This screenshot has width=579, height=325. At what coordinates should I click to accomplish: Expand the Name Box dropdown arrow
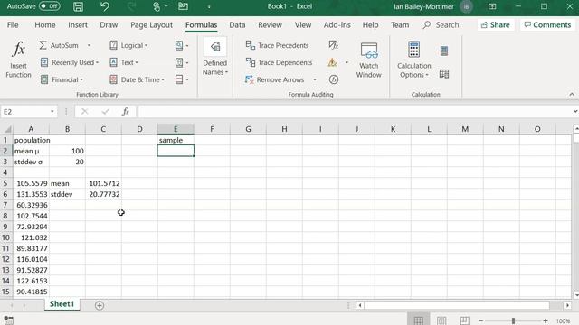pos(52,112)
